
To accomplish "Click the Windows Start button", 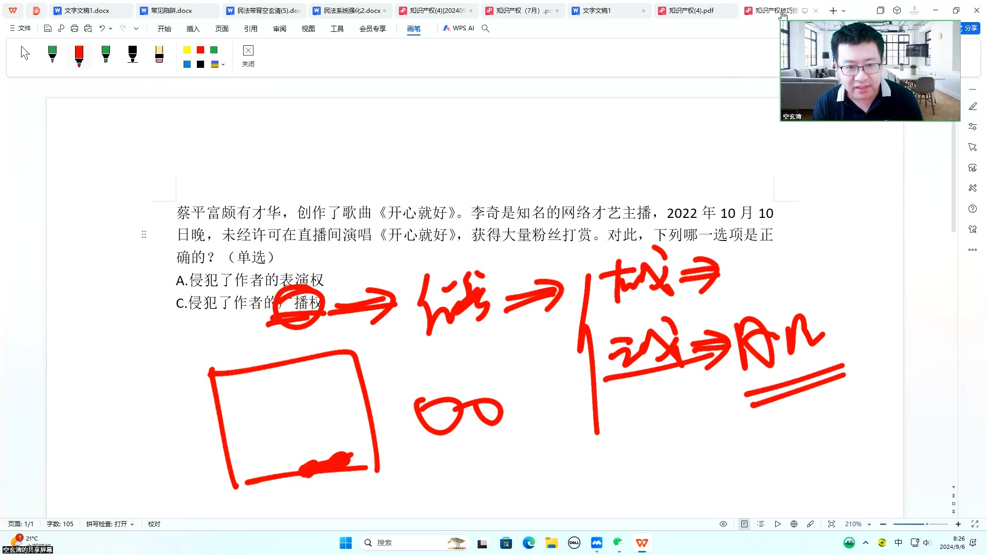I will click(345, 543).
